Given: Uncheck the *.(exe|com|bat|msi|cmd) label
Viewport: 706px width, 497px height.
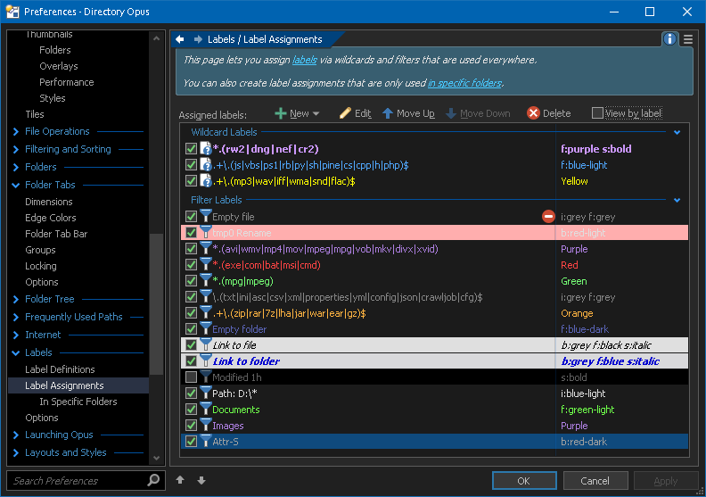Looking at the screenshot, I should coord(191,265).
